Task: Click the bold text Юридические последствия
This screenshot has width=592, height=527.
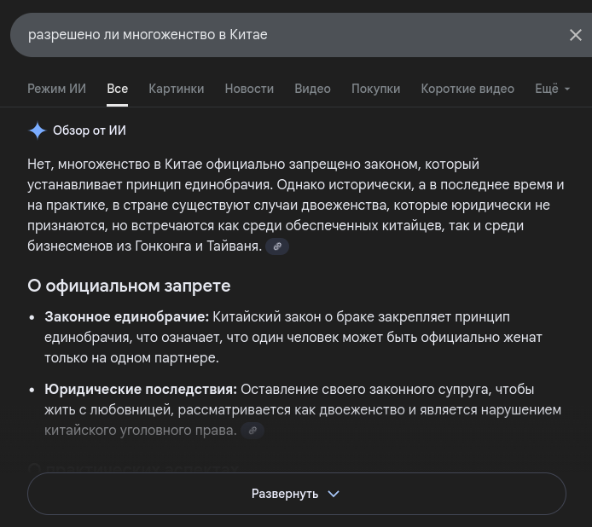Action: point(141,390)
